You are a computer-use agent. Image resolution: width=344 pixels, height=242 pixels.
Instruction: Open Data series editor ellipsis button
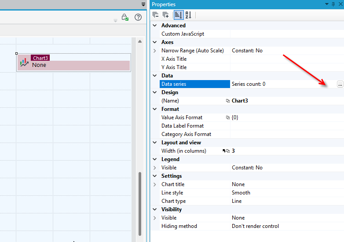pos(340,84)
